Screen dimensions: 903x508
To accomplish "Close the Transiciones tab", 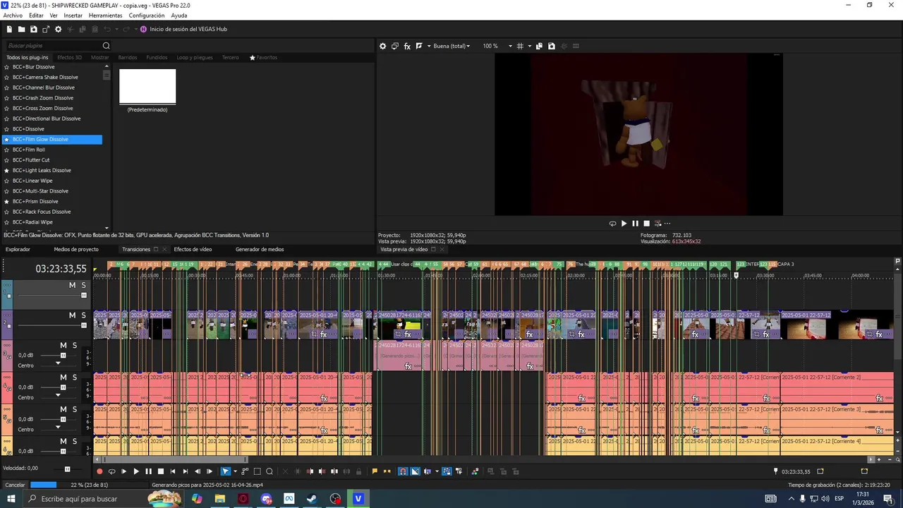I will point(164,249).
